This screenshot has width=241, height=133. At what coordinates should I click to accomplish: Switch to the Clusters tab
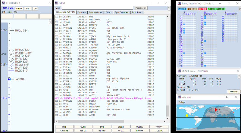pyautogui.click(x=82, y=13)
